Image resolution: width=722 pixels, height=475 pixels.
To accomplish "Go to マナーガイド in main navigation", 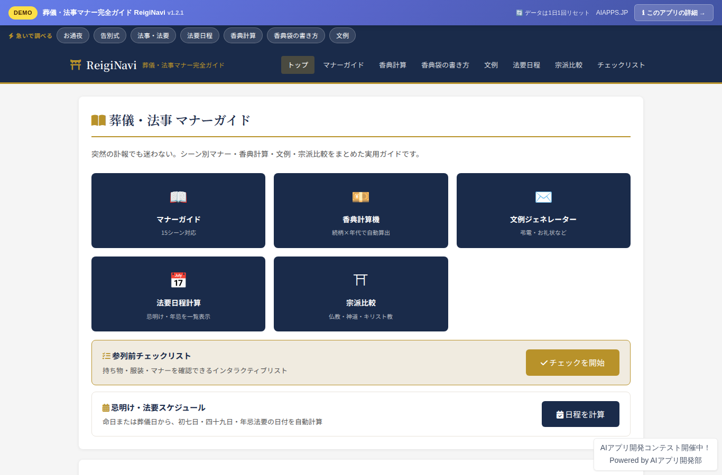I will pos(344,65).
